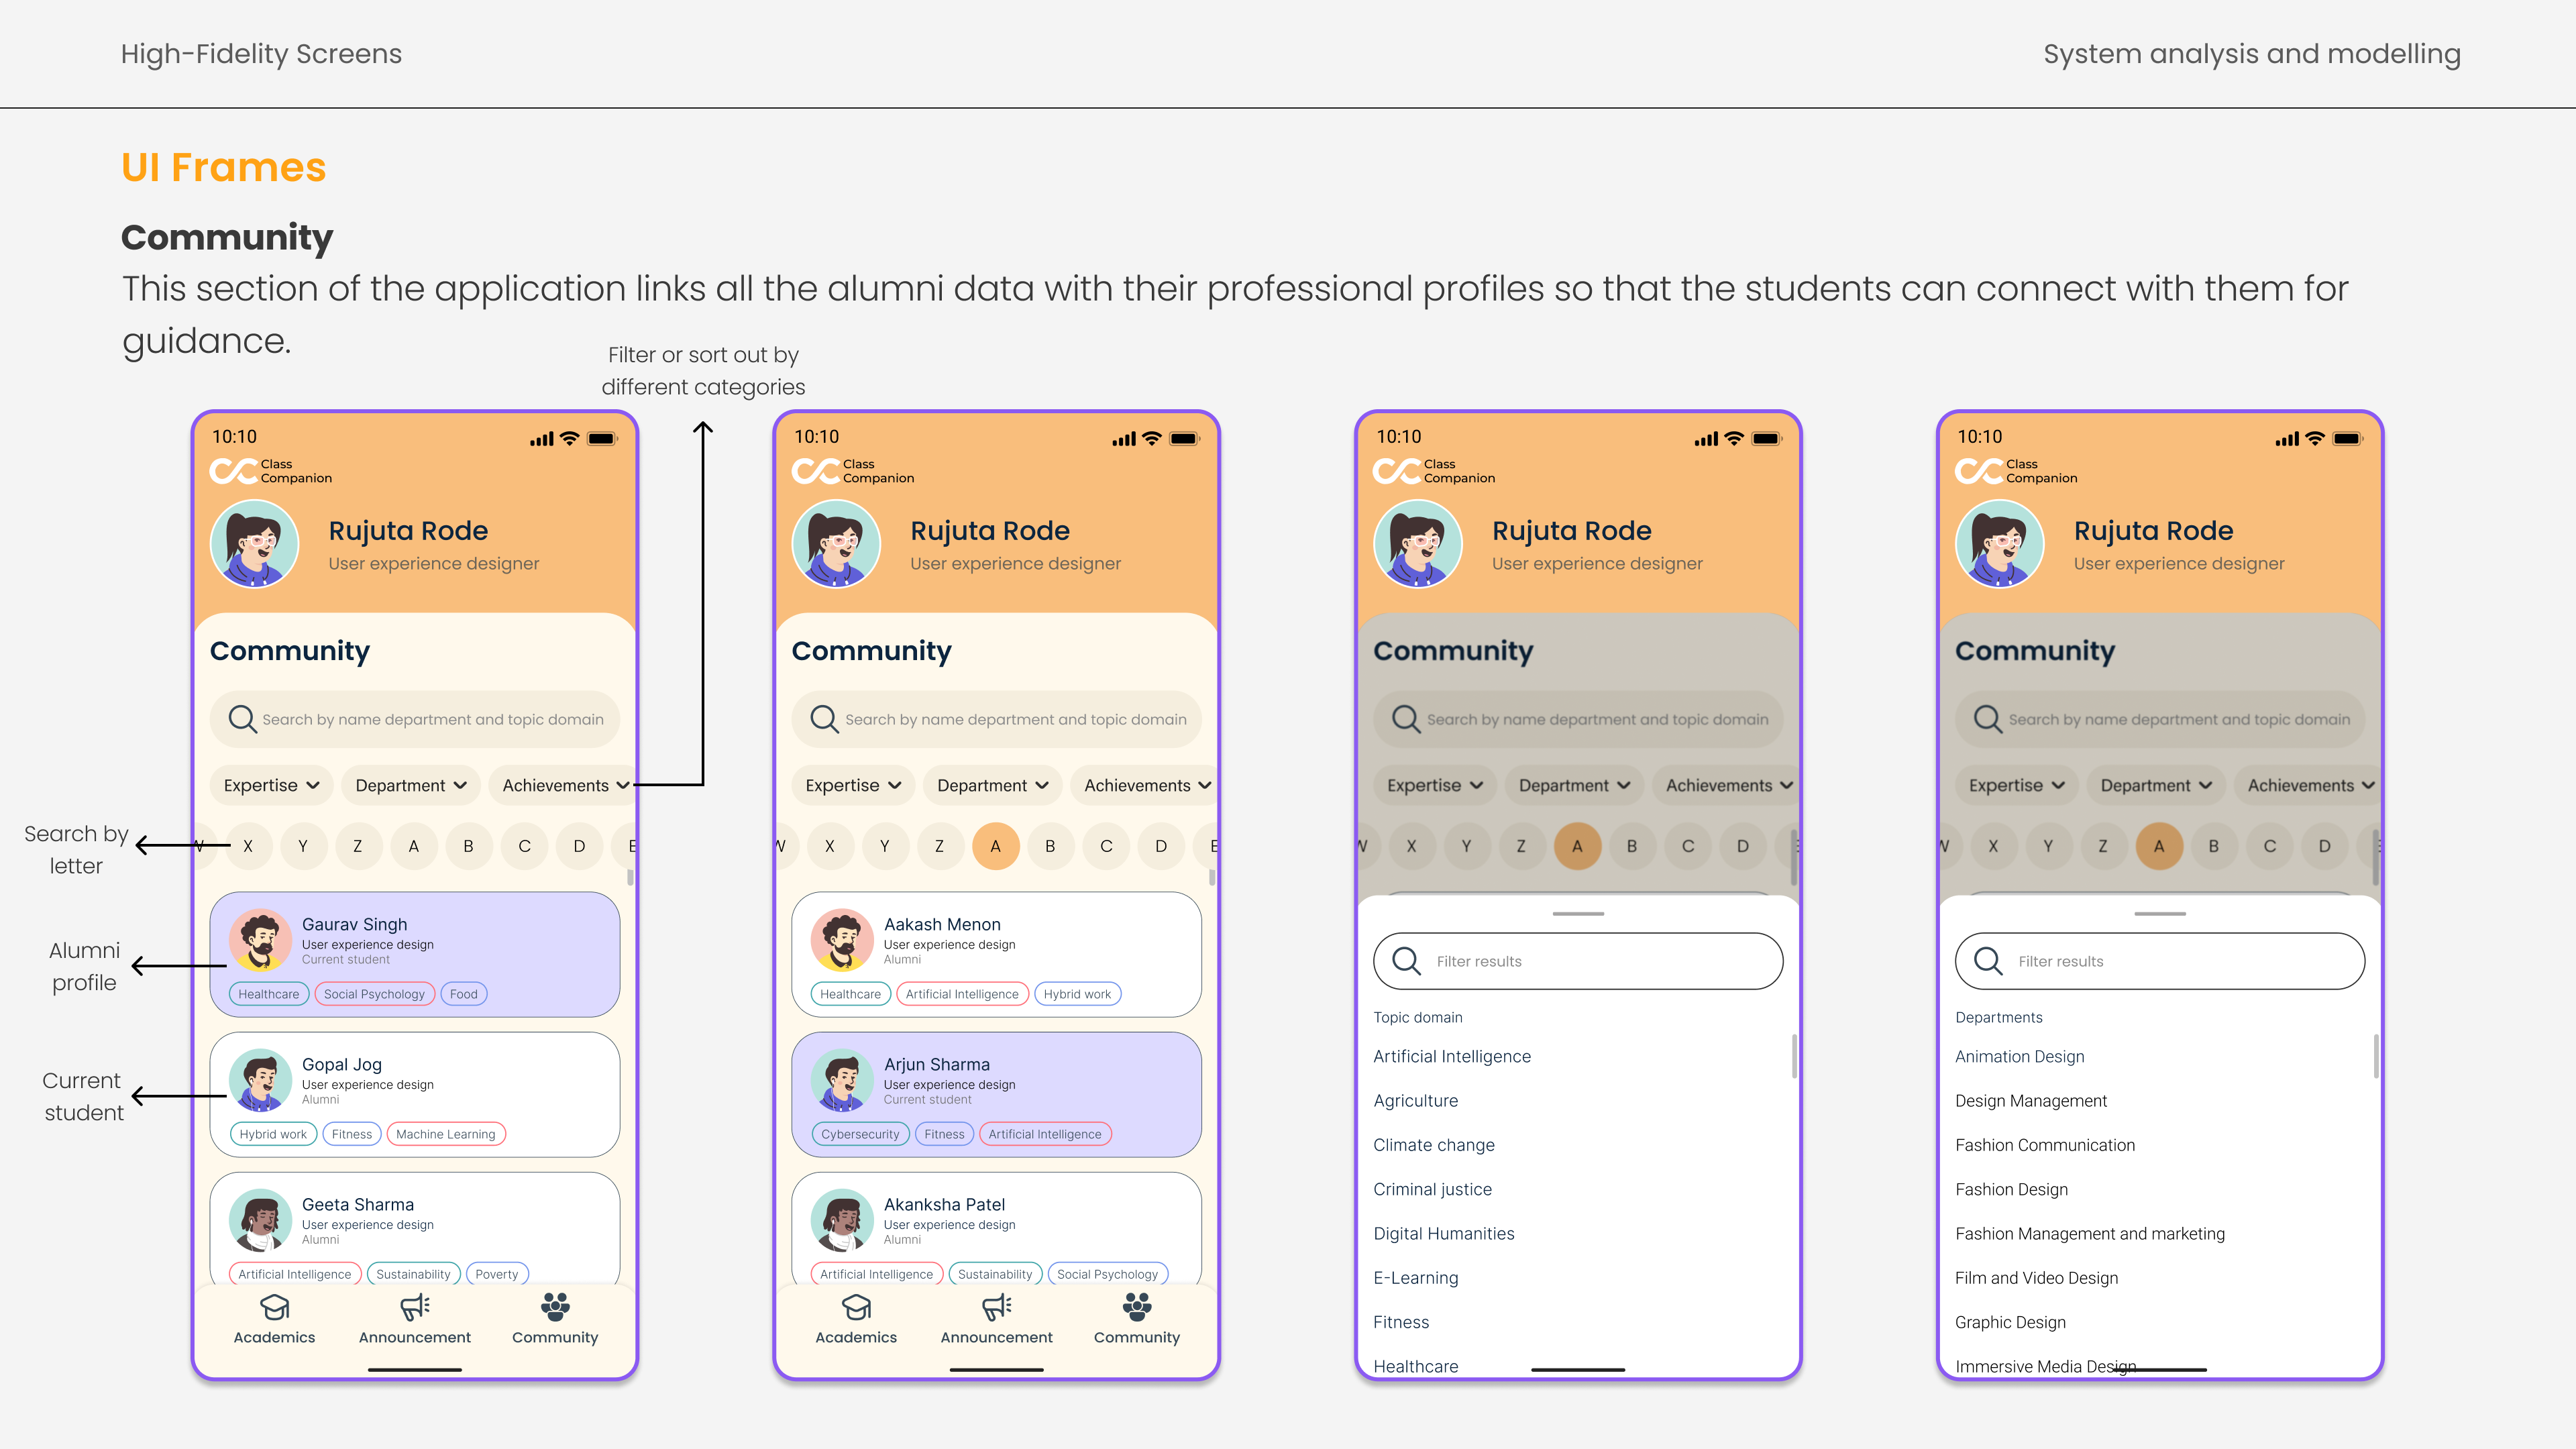Tap Cybersecurity tag on Arjun Sharma card
Viewport: 2576px width, 1449px height.
coord(860,1134)
